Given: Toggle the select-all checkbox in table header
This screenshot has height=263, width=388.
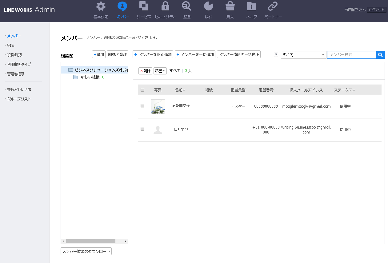Looking at the screenshot, I should pyautogui.click(x=142, y=90).
